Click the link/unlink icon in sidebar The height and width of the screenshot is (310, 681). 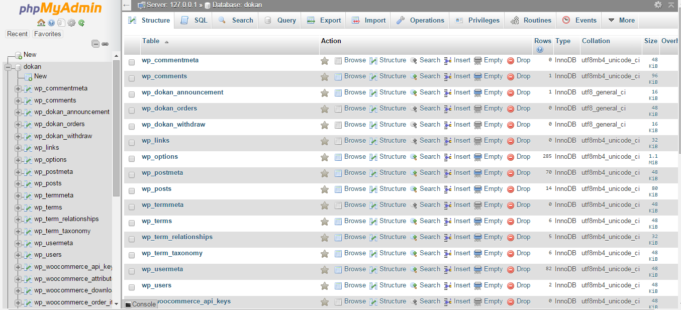[x=105, y=44]
